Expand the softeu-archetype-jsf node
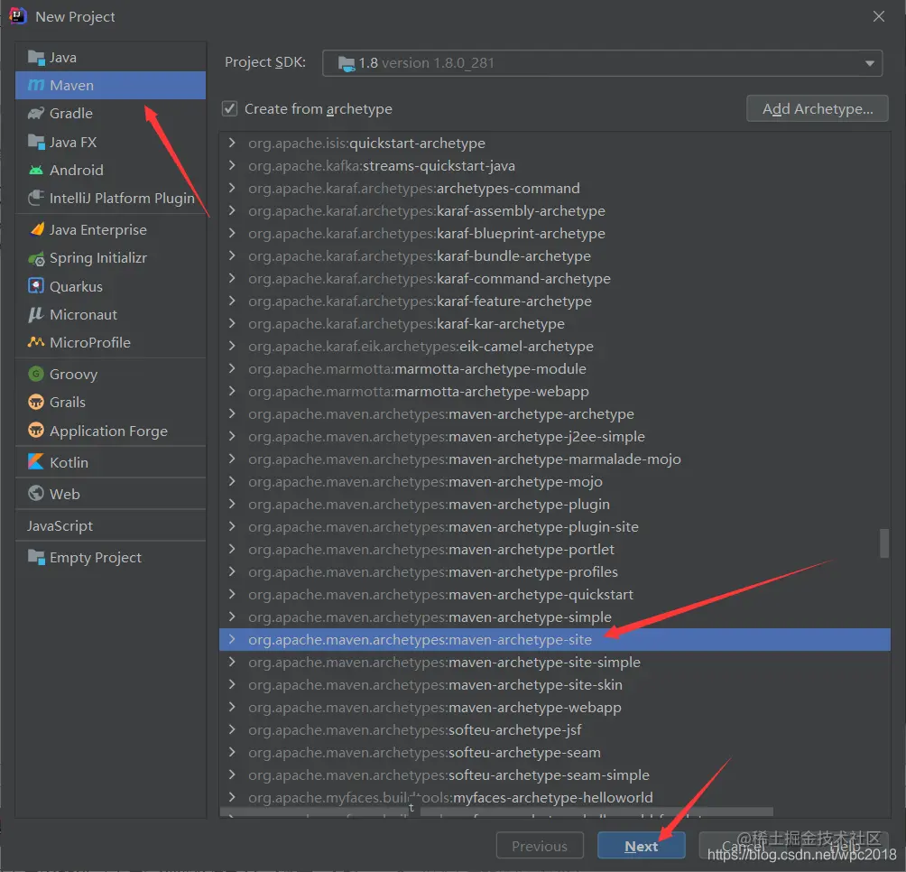The height and width of the screenshot is (872, 906). click(x=232, y=729)
